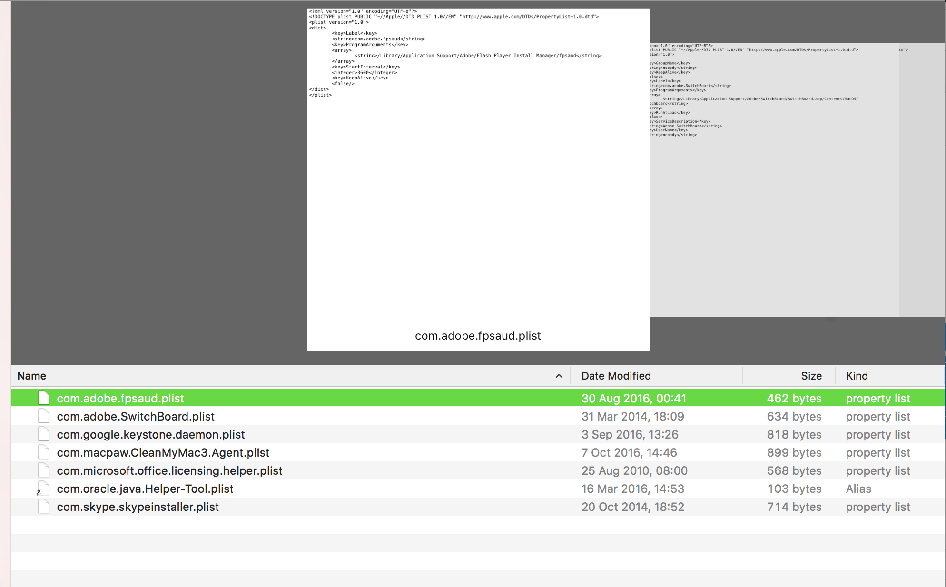This screenshot has height=587, width=946.
Task: Click the com.adobe.fpsaud.plist file icon
Action: 44,398
